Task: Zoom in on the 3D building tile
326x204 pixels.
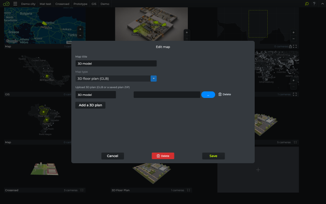Action: coord(187,32)
